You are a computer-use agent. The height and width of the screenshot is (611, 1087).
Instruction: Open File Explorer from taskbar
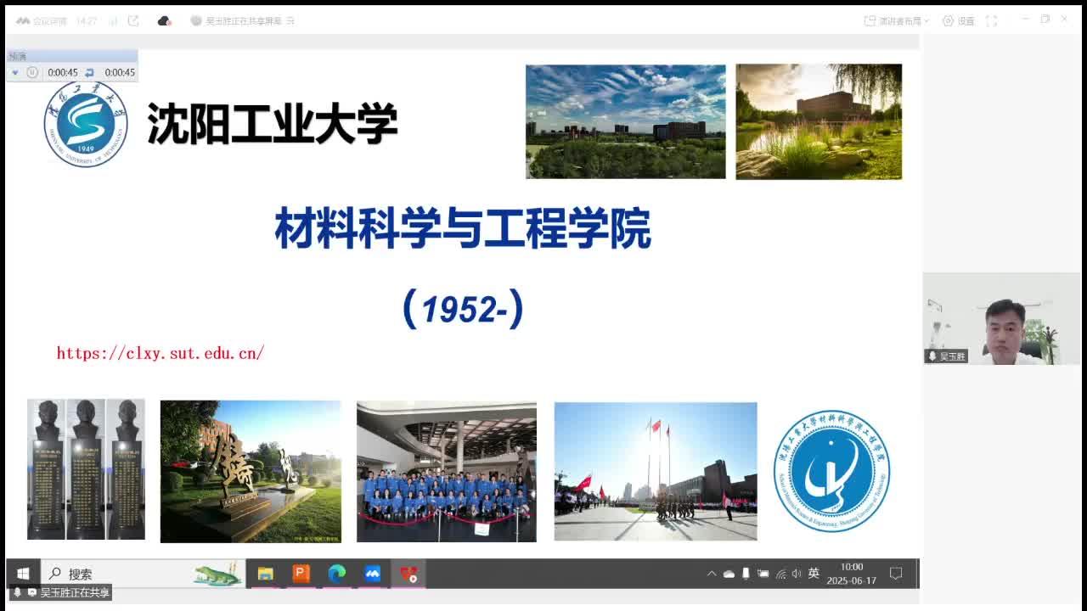(266, 574)
